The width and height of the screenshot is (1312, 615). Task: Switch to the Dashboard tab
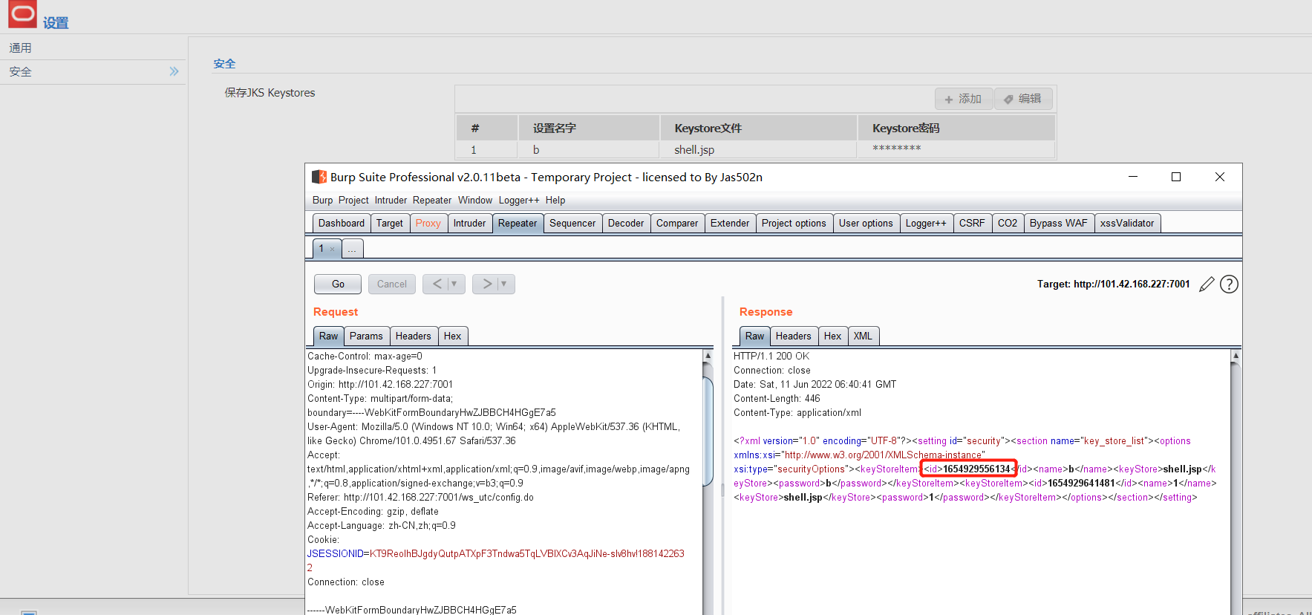342,224
